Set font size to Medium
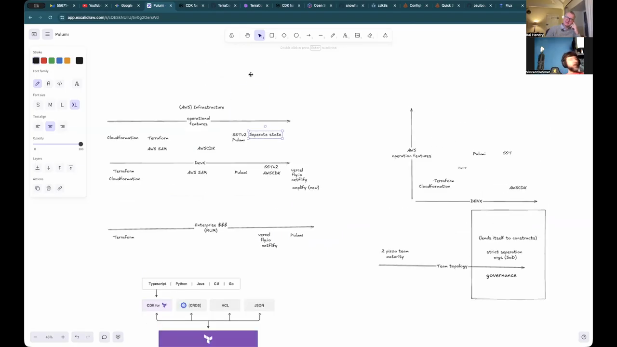Image resolution: width=617 pixels, height=347 pixels. (50, 105)
